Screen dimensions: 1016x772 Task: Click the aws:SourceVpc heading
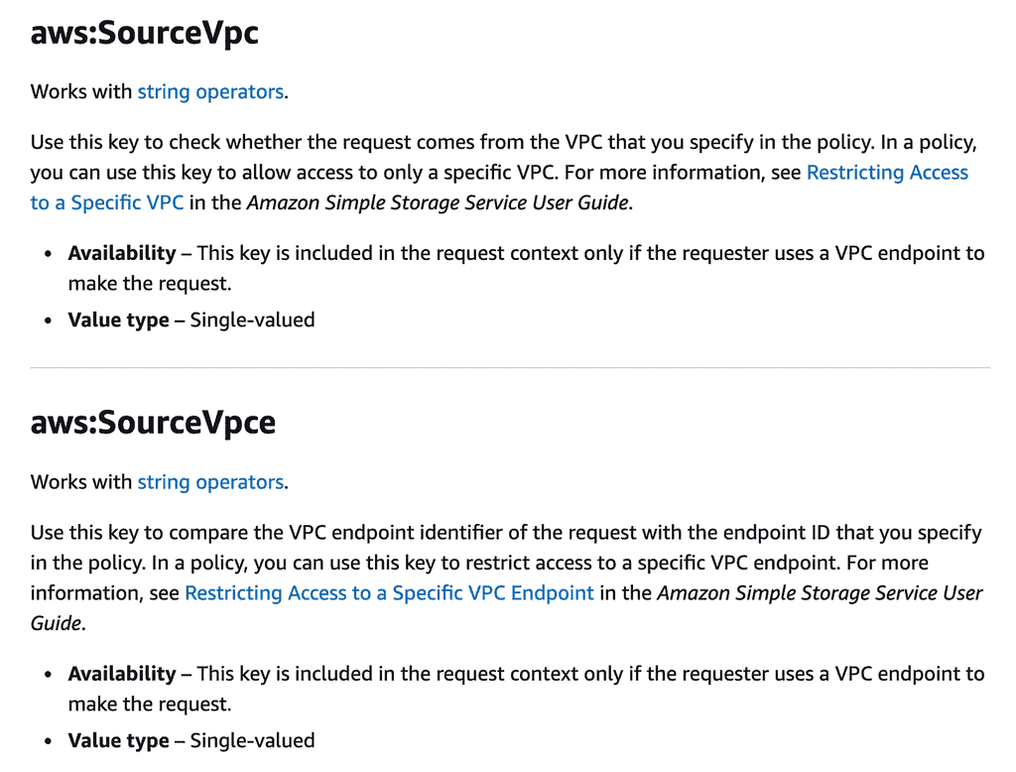(145, 33)
